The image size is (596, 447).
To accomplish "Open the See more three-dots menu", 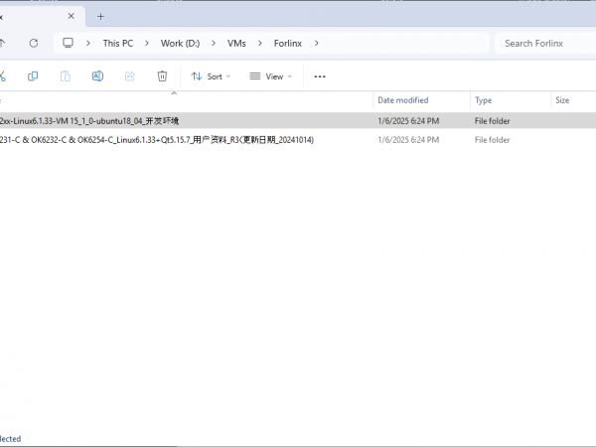I will (x=320, y=76).
